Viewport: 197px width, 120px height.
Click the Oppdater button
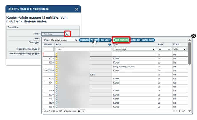pyautogui.click(x=84, y=40)
